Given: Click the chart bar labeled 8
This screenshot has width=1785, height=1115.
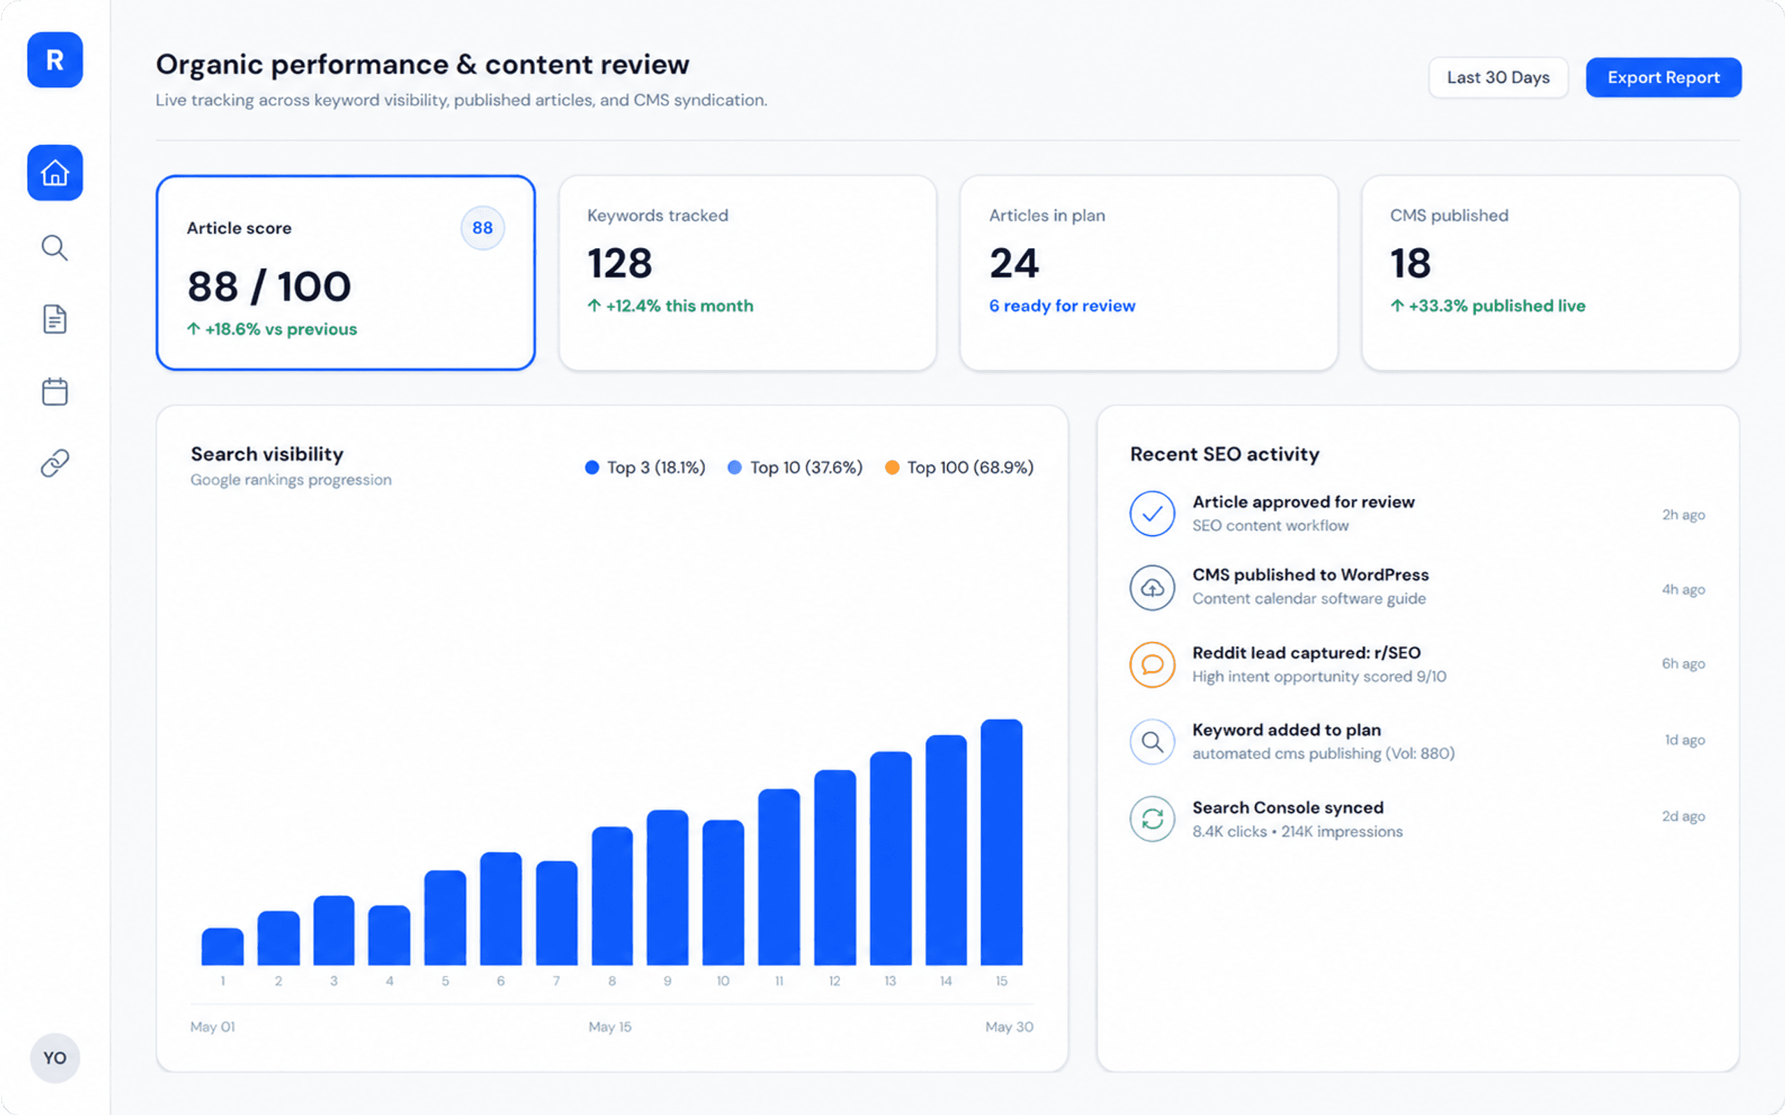Looking at the screenshot, I should [612, 896].
